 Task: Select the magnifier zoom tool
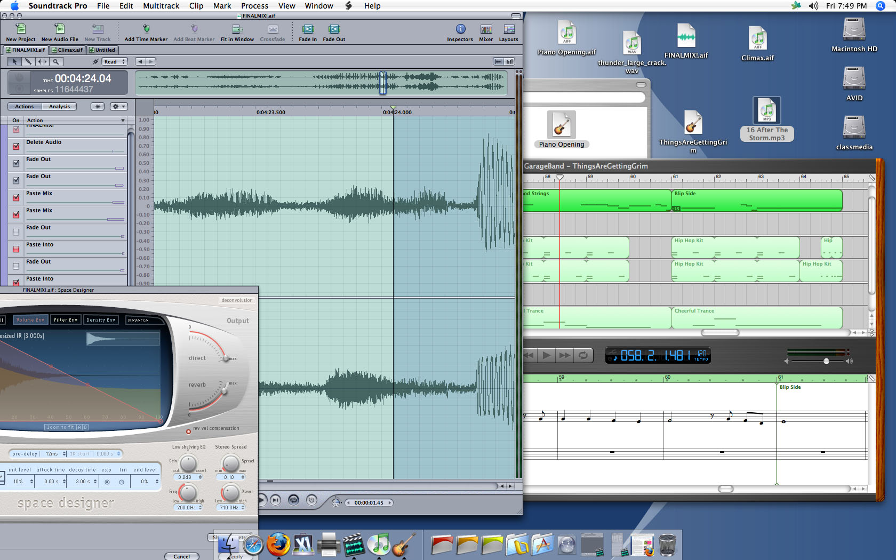(56, 62)
